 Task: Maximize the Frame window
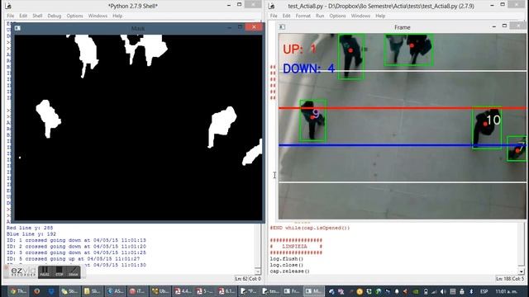tap(504, 26)
